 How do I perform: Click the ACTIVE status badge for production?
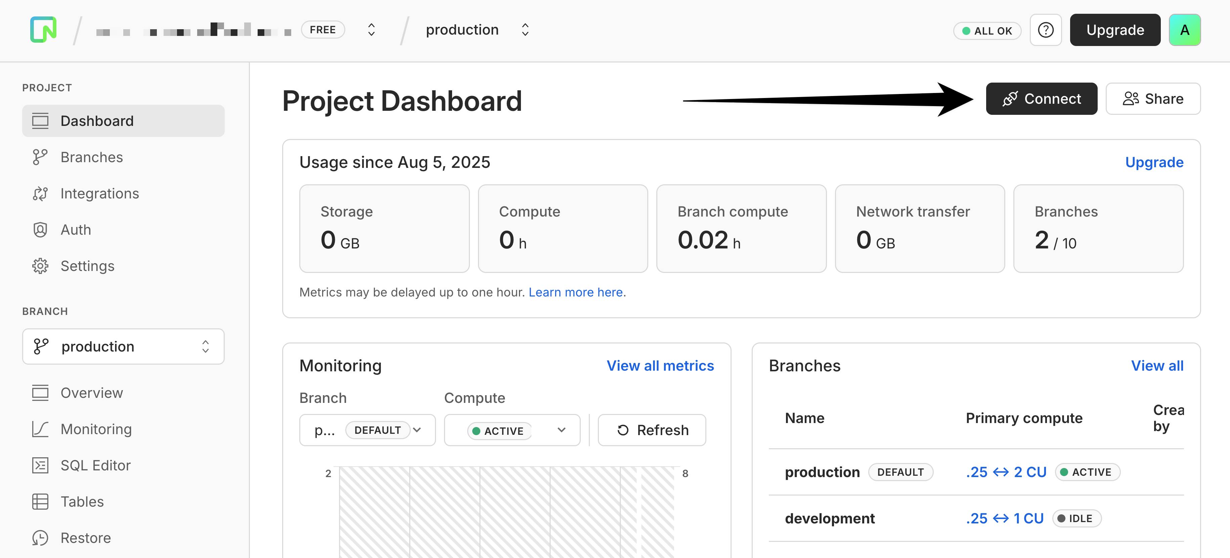click(x=1087, y=472)
